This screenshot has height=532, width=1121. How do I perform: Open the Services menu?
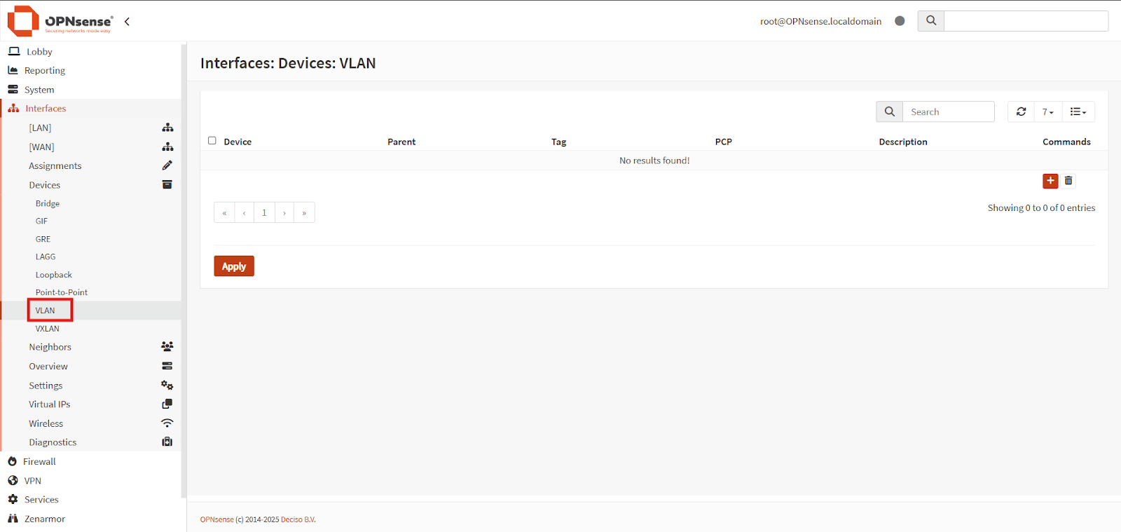41,500
